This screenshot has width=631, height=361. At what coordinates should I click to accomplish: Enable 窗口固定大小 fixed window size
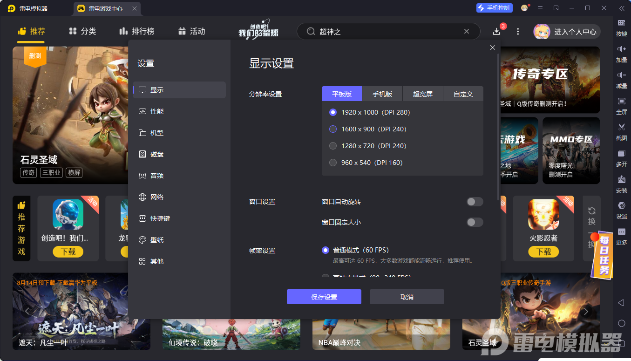(x=475, y=222)
